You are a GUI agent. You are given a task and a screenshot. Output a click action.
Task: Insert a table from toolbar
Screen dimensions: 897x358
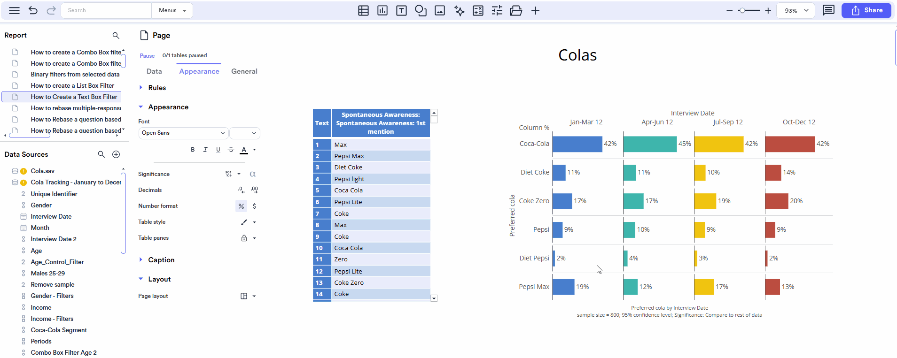pyautogui.click(x=363, y=10)
